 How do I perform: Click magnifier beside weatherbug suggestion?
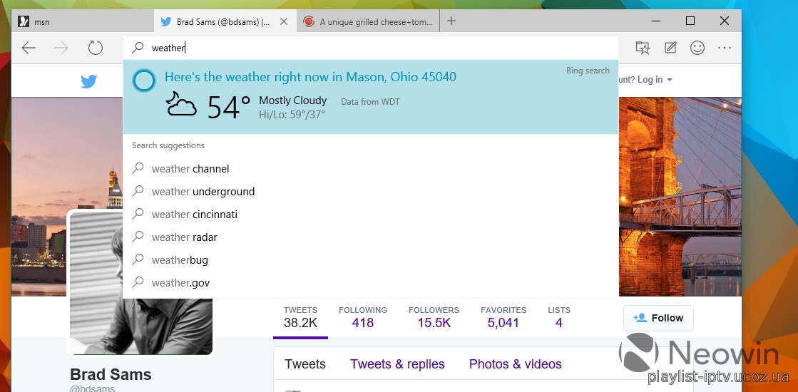(x=138, y=260)
